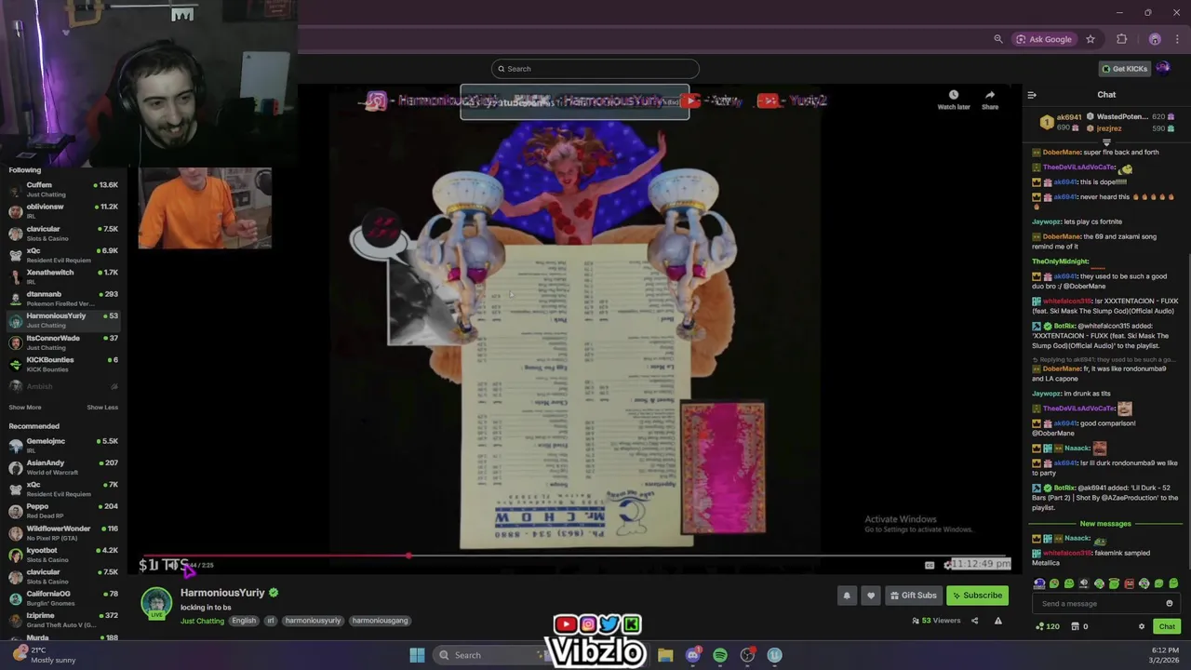This screenshot has width=1191, height=670.
Task: Open KICKBounties channel in sidebar
Action: pos(63,364)
